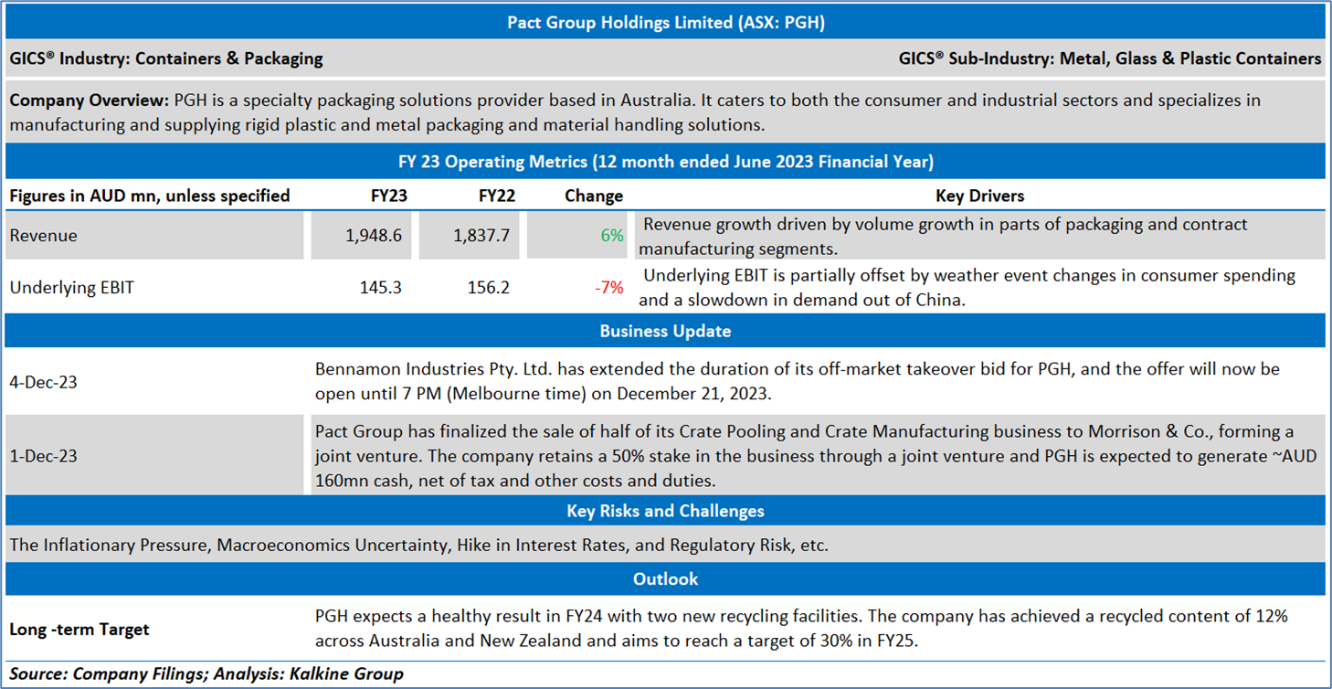Select the GICS Sub-Industry: Metal, Glass & Plastic Containers text
Screen dimensions: 1332x689
(1110, 58)
